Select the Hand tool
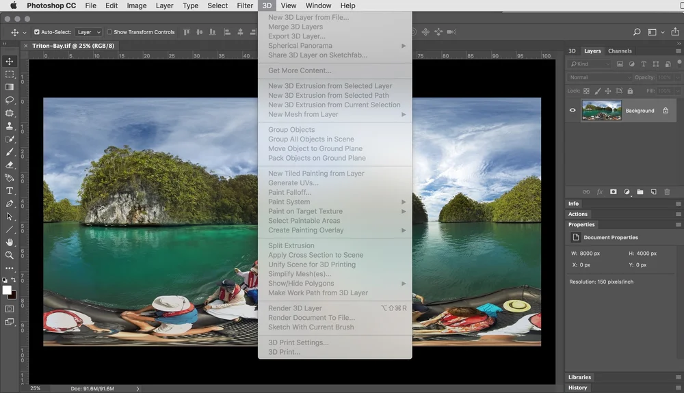Viewport: 684px width, 393px height. point(9,242)
